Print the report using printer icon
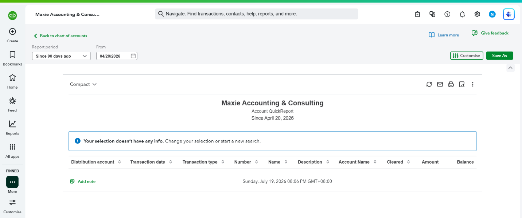 tap(451, 84)
